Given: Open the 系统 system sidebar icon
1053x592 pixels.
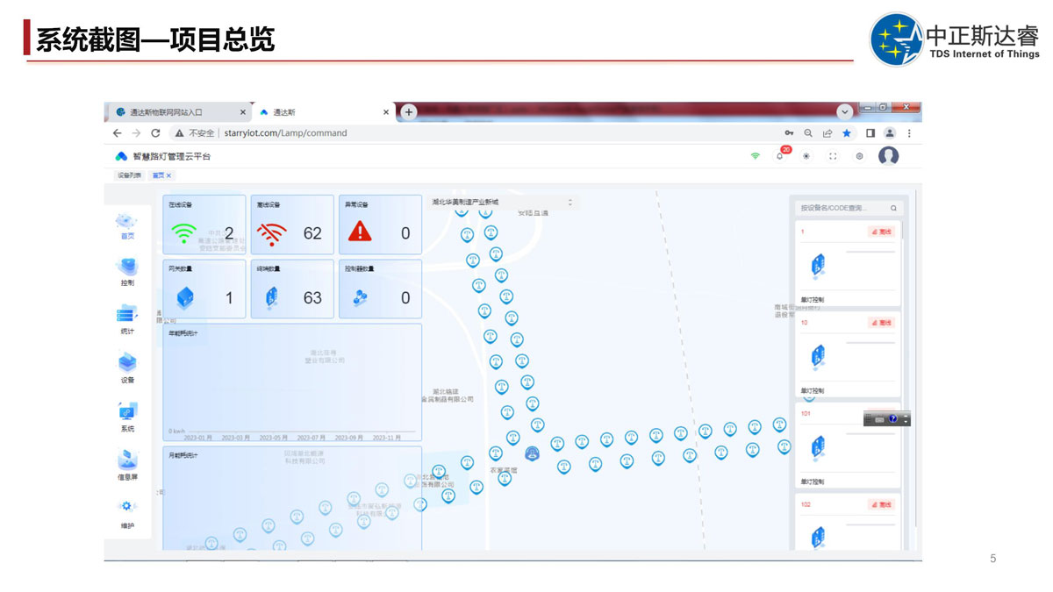Looking at the screenshot, I should pos(127,412).
